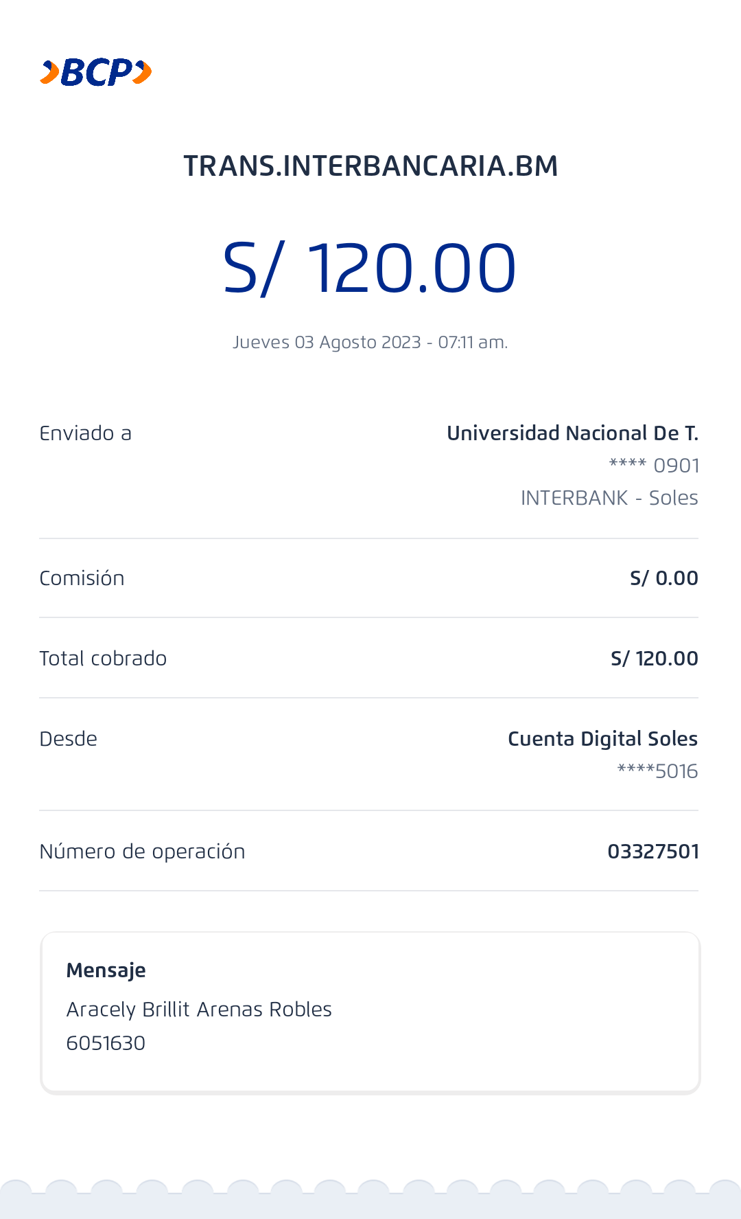Select the name Aracely Brillit Arenas Robles
Screen dimensions: 741x1219
(x=199, y=1010)
